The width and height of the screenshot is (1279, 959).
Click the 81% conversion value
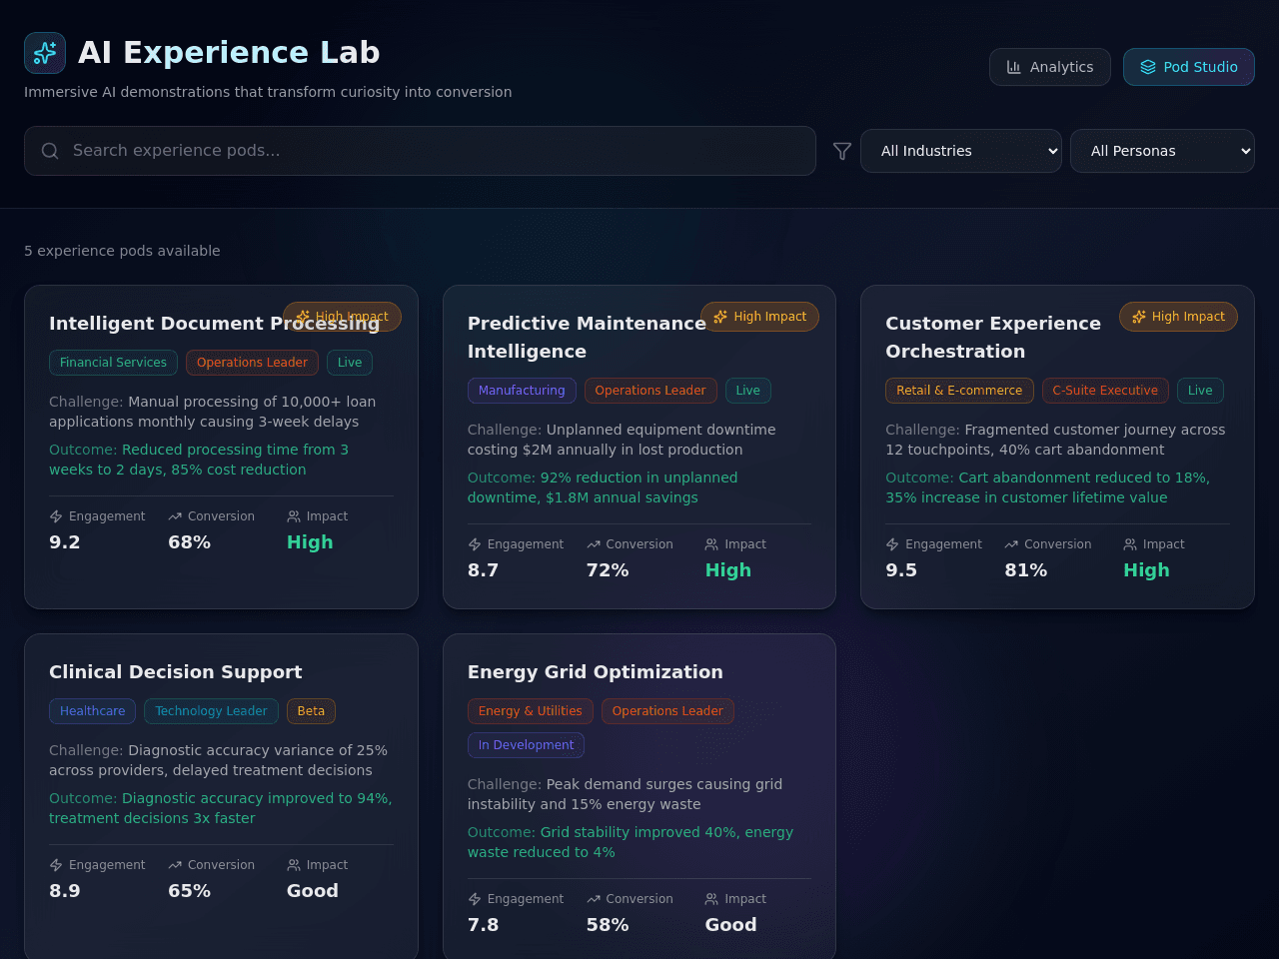point(1026,570)
